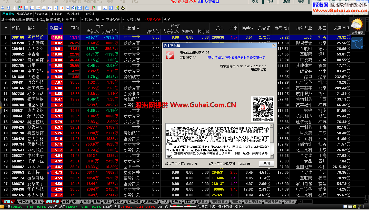
Task: Click the up arrow toolbar icon
Action: pos(9,8)
